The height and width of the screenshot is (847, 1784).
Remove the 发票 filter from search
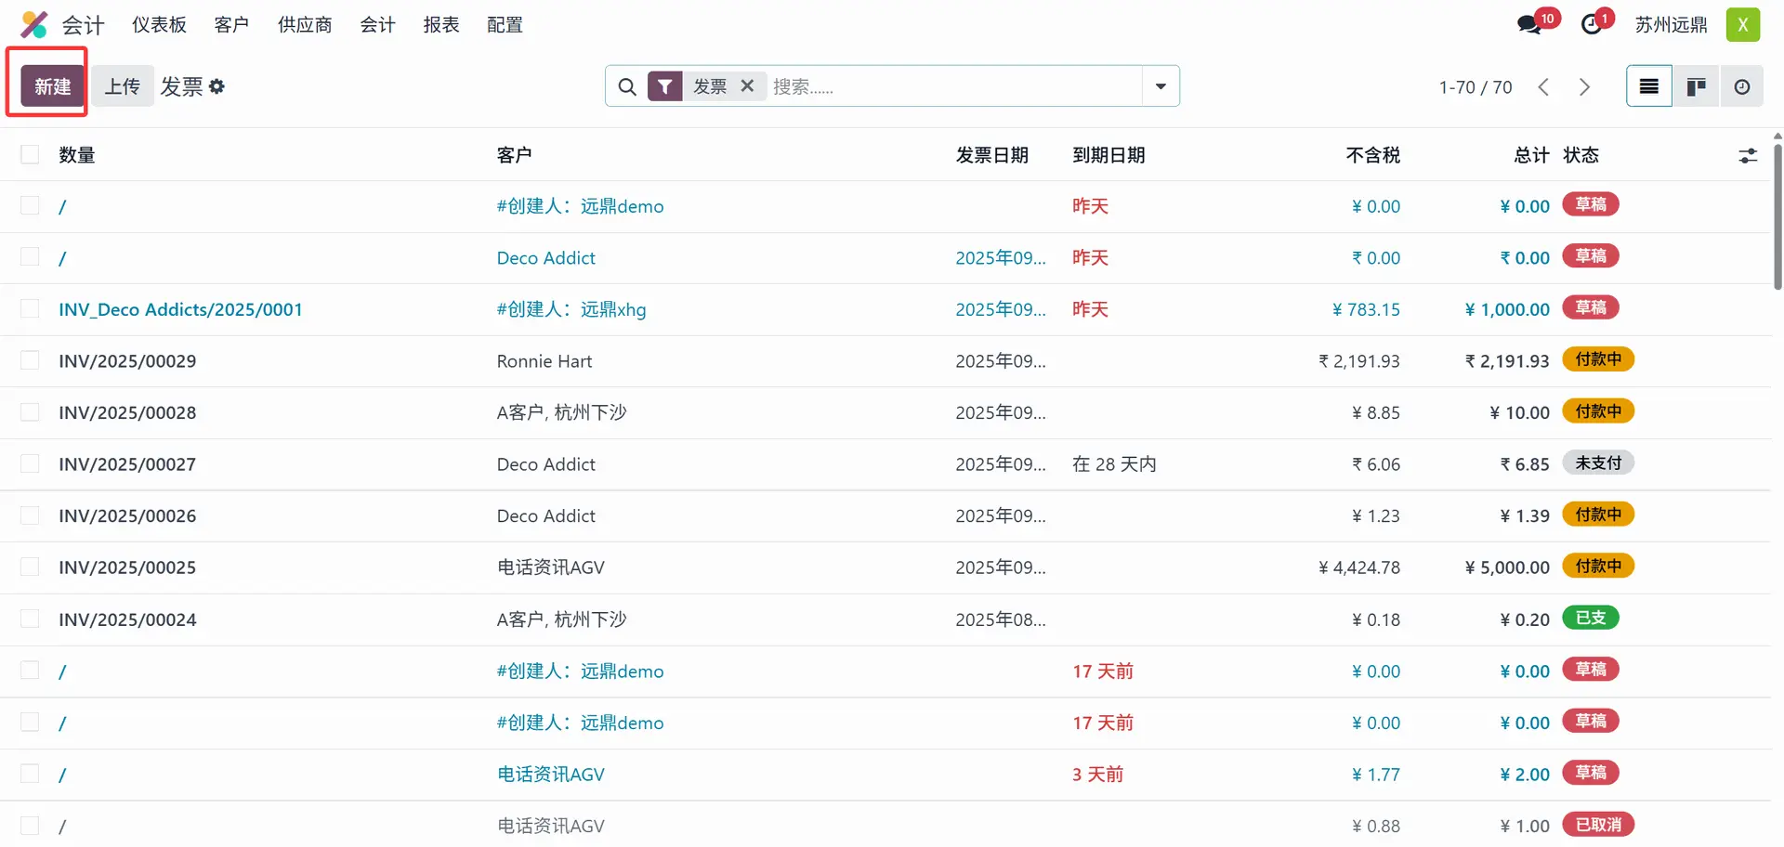coord(747,86)
